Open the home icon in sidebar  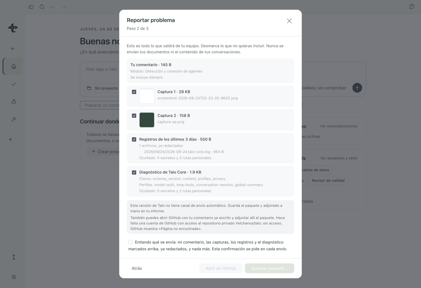[x=13, y=66]
